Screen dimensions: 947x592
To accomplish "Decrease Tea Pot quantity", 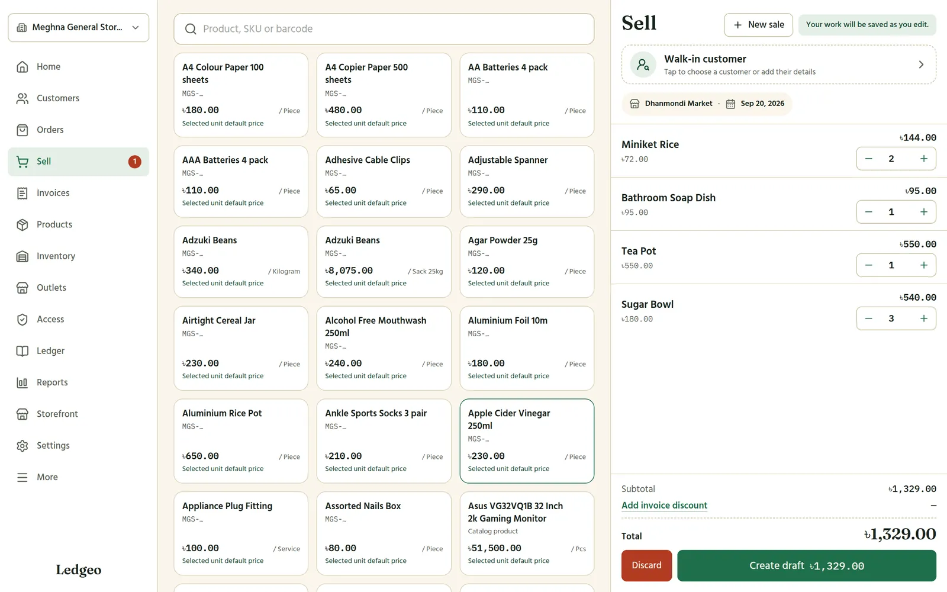I will 868,265.
